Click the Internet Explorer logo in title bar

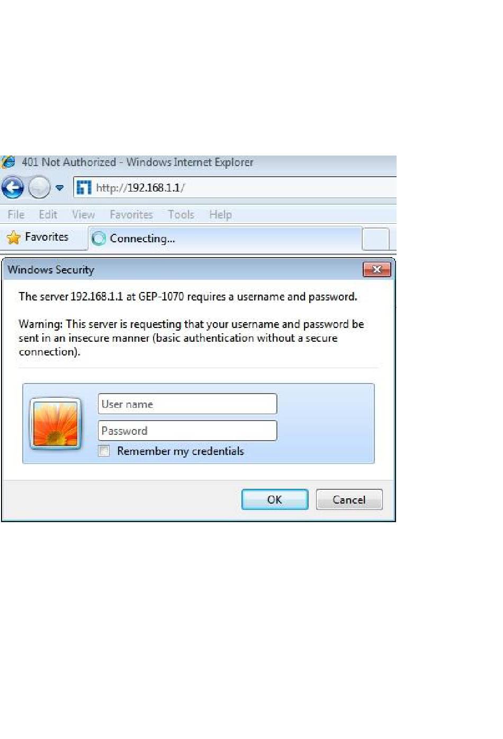[8, 162]
